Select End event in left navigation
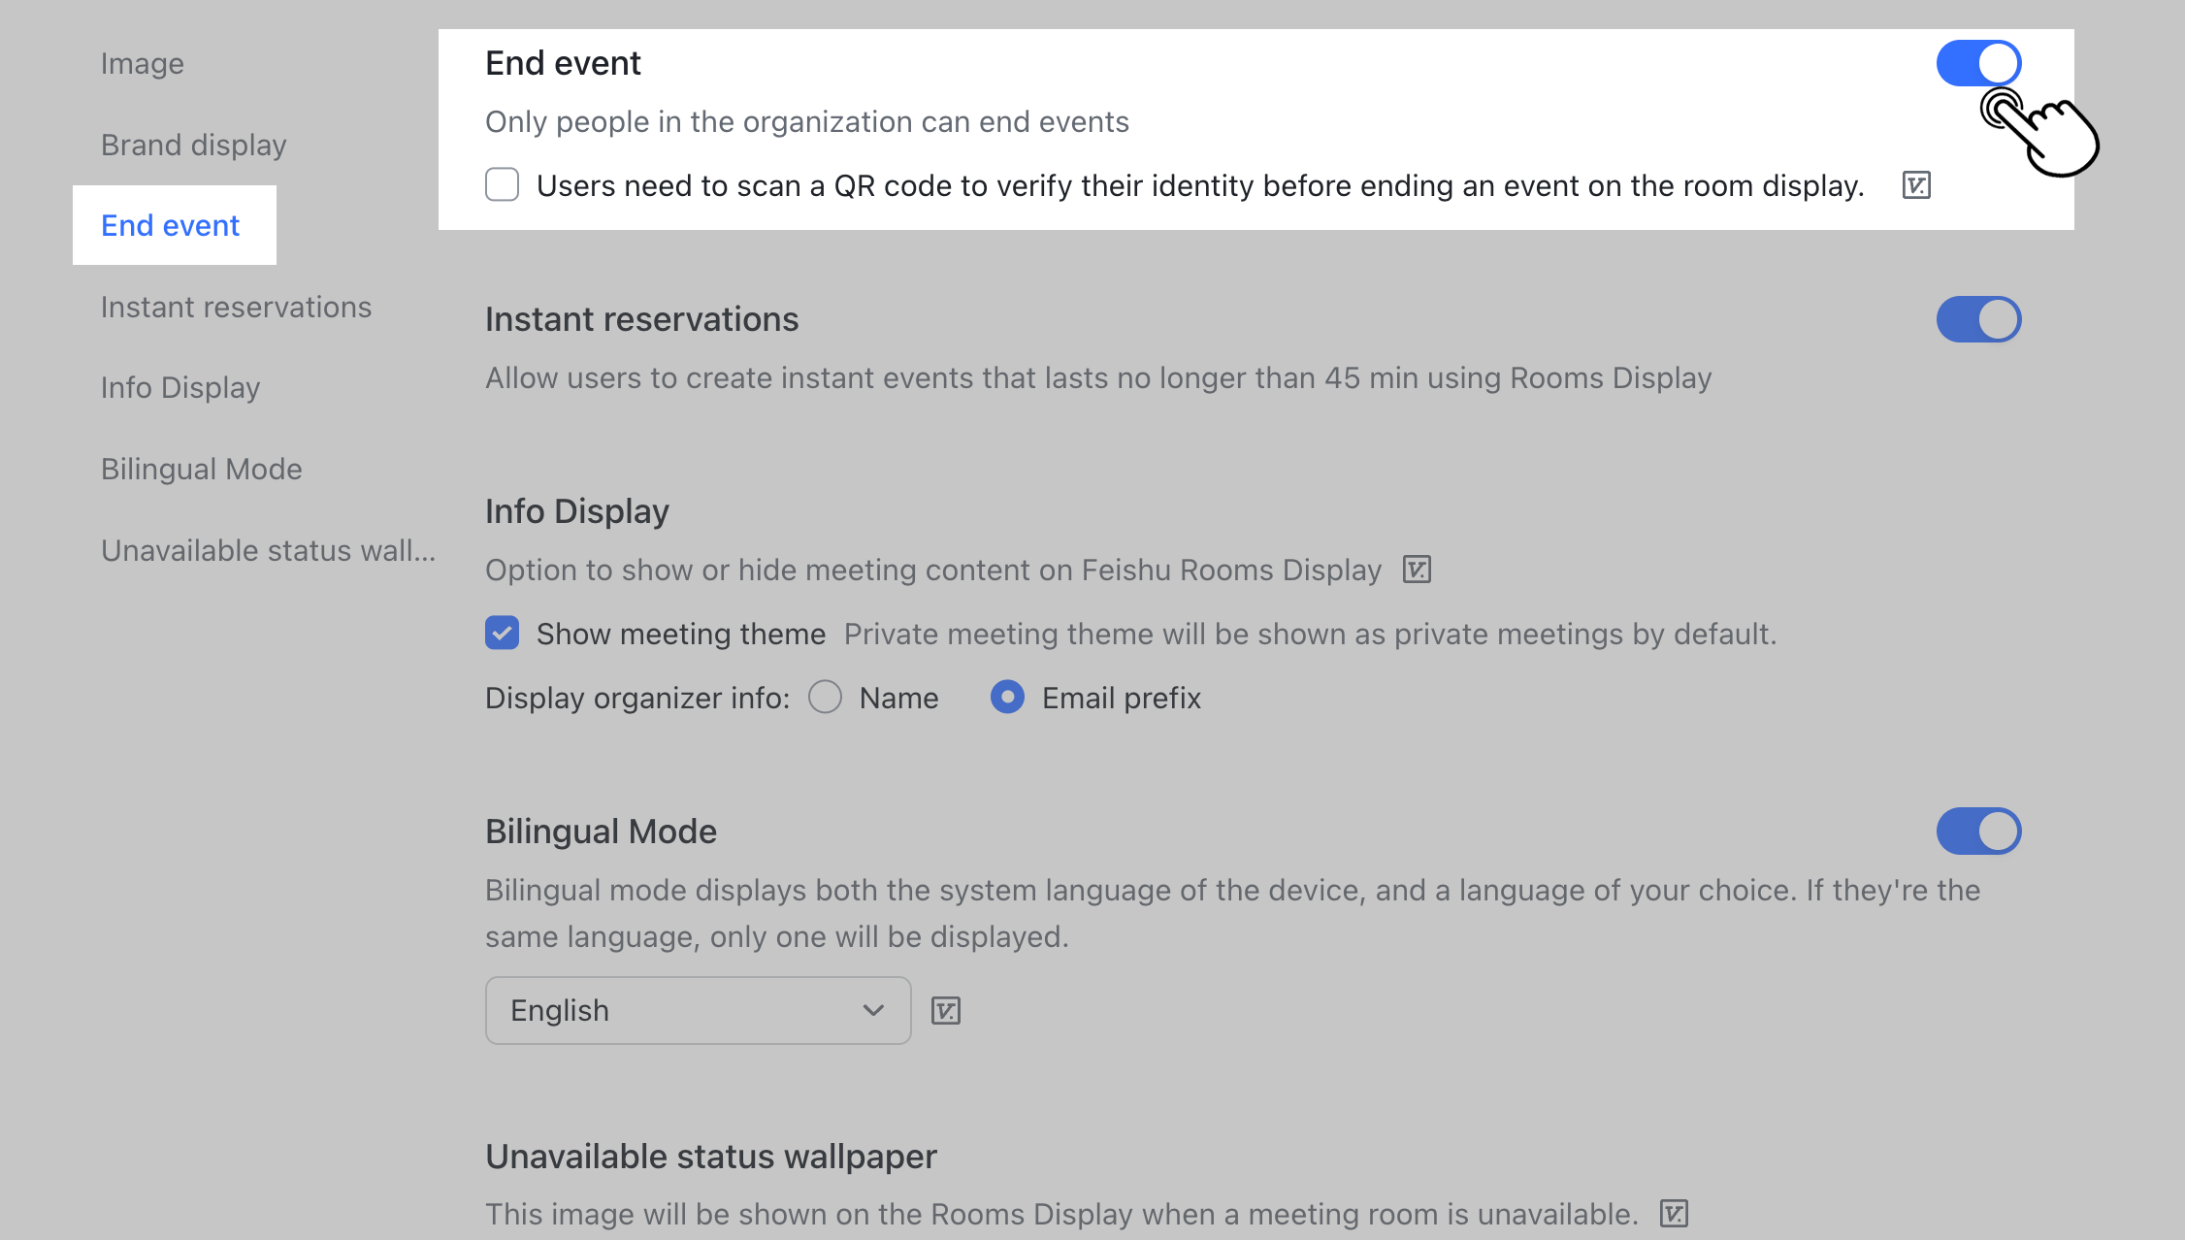2185x1240 pixels. [171, 226]
